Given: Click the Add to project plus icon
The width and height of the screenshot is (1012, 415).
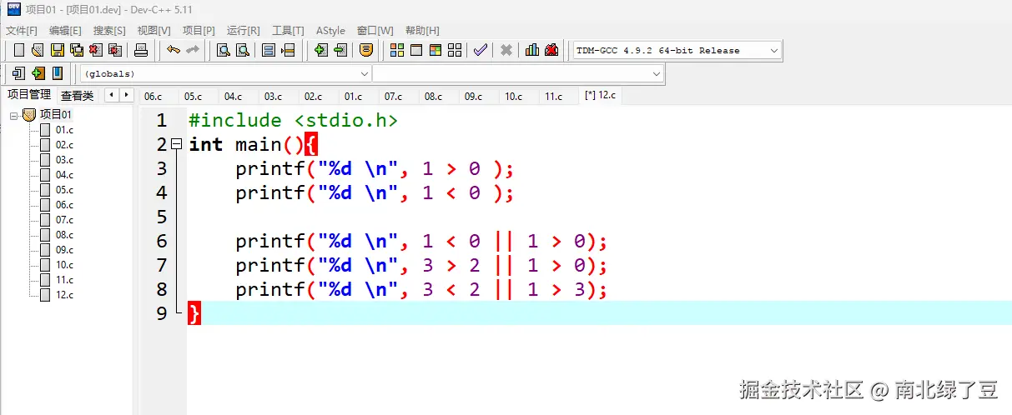Looking at the screenshot, I should pos(321,50).
